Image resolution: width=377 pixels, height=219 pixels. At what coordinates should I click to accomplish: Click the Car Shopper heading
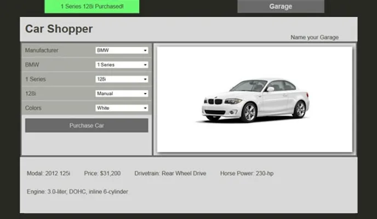click(59, 29)
